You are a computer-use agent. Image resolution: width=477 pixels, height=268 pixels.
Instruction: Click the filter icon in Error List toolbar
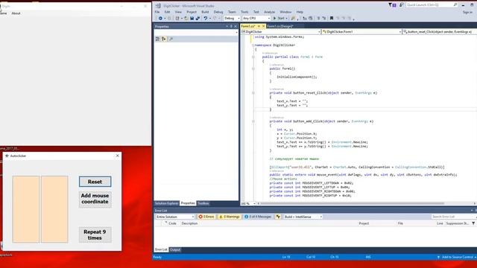278,217
